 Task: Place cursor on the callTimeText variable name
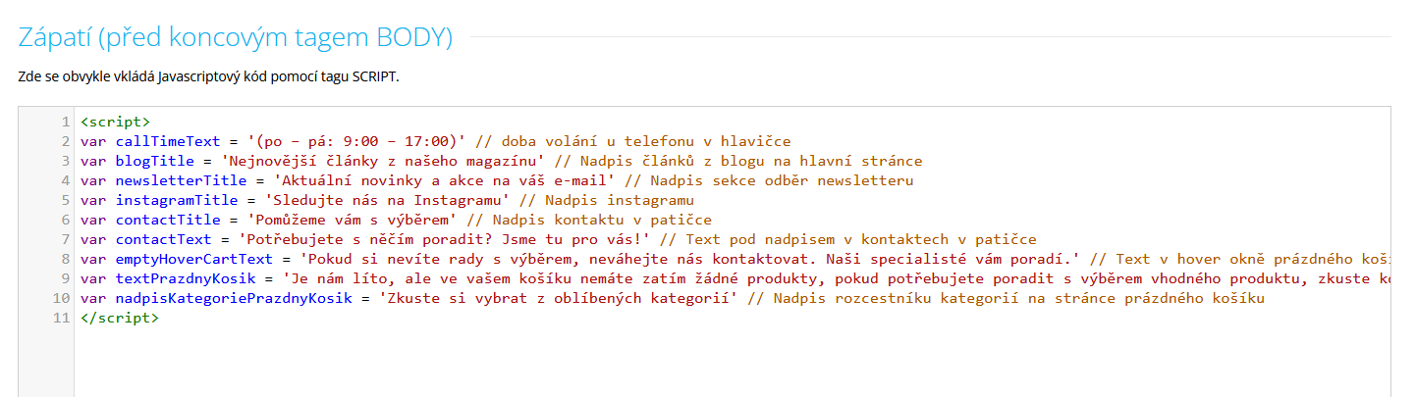pos(168,141)
